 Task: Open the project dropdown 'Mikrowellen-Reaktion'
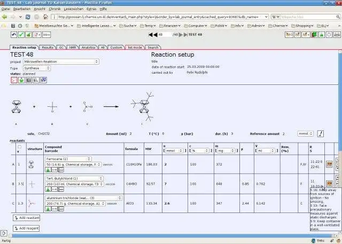coord(61,61)
